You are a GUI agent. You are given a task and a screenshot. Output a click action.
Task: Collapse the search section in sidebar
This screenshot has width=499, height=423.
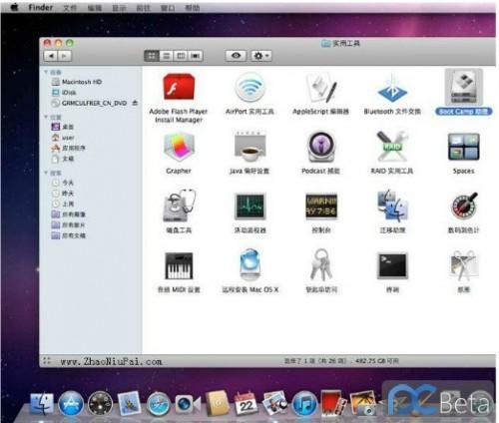(46, 173)
